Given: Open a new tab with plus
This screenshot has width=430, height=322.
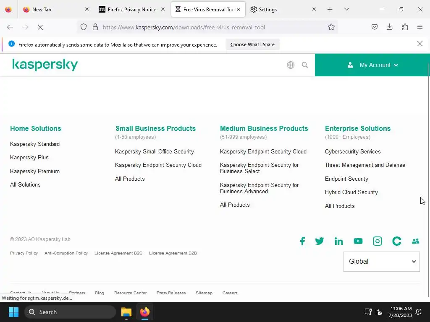Looking at the screenshot, I should [x=330, y=10].
